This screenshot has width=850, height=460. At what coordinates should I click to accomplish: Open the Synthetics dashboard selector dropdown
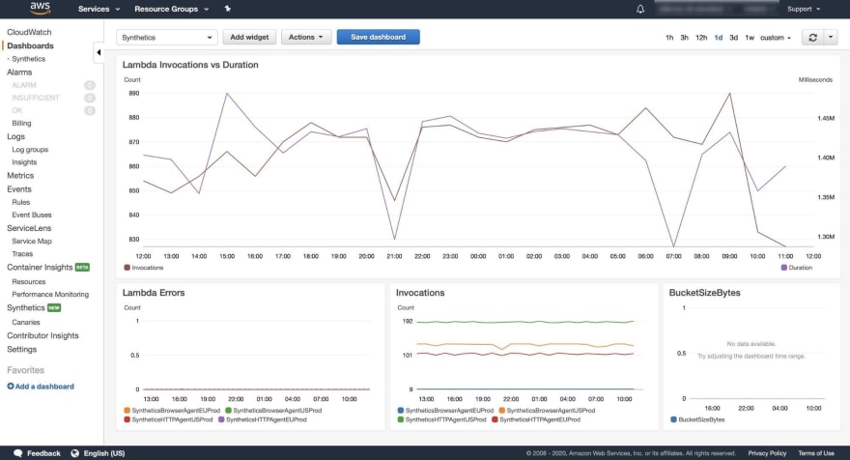[167, 38]
